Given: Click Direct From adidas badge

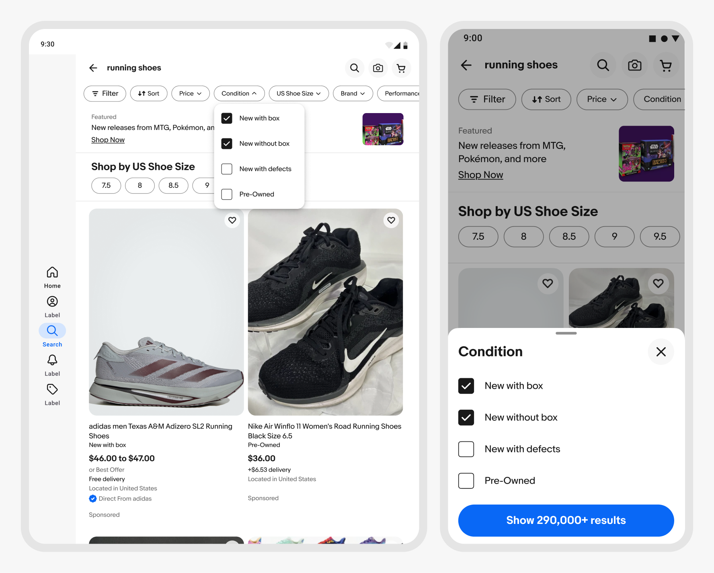Looking at the screenshot, I should tap(120, 499).
